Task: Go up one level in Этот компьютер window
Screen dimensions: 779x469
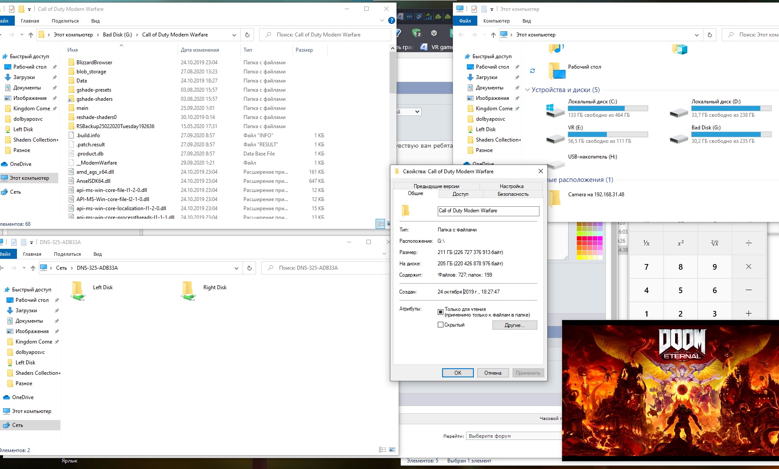Action: pos(493,35)
